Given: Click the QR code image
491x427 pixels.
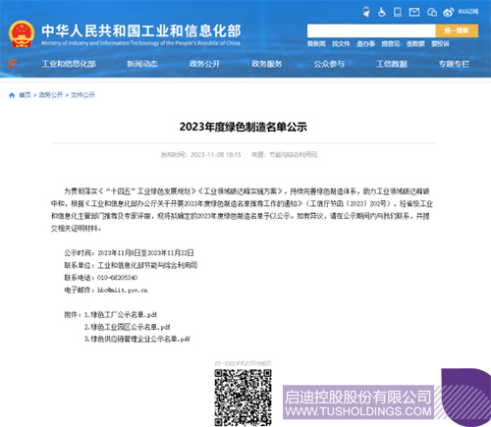Looking at the screenshot, I should pos(243,398).
